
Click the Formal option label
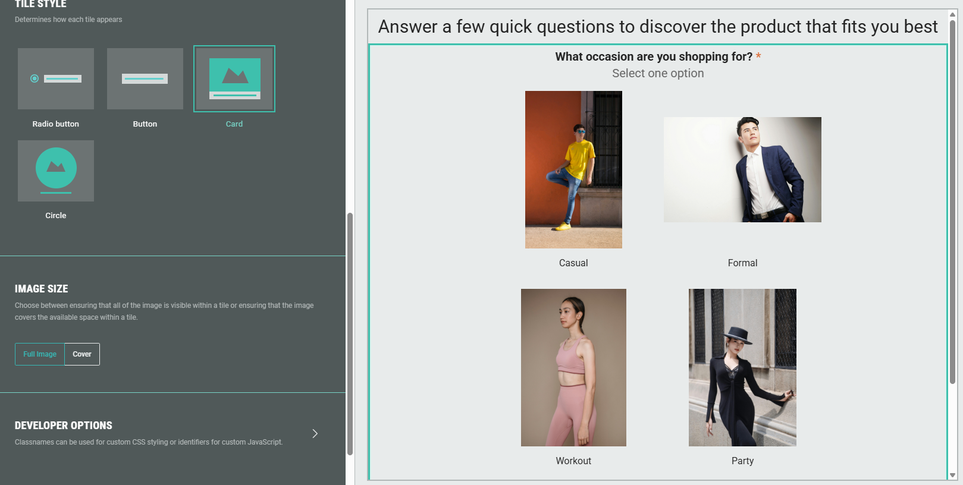pos(742,263)
